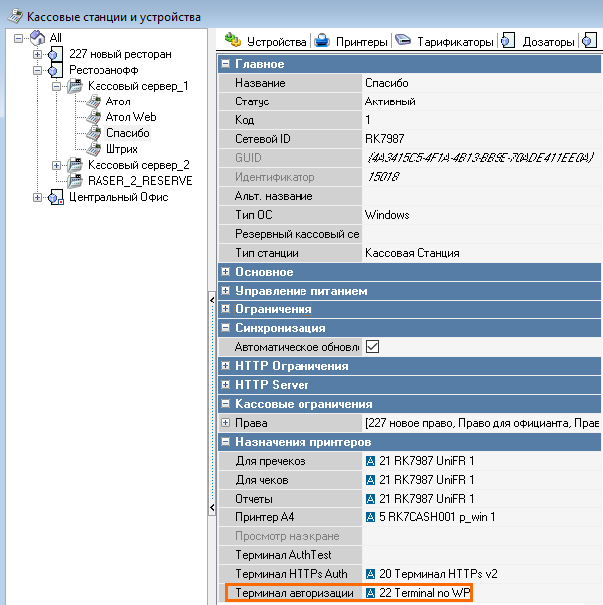
Task: Click the printer icon on Принтеры tab
Action: 322,41
